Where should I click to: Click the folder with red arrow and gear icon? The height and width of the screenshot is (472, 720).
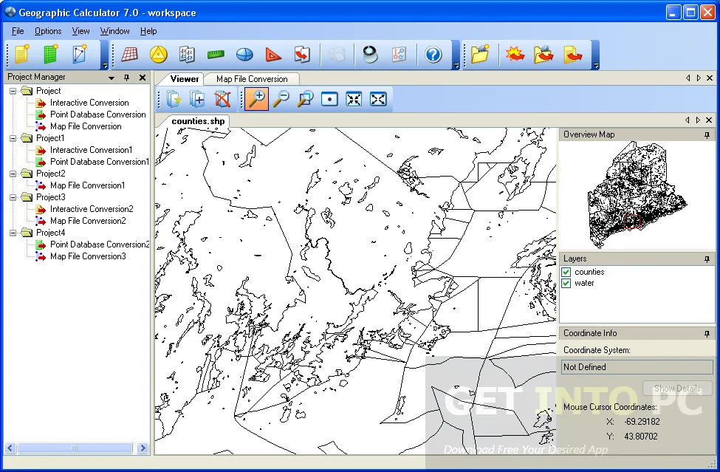[x=544, y=54]
